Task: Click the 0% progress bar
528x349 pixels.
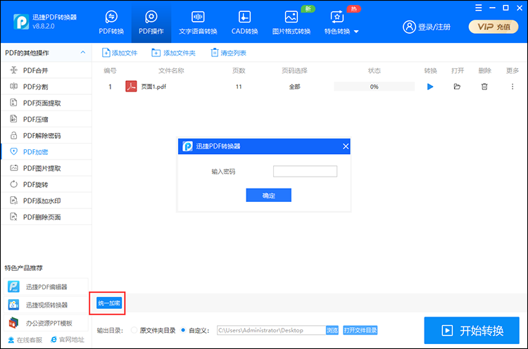Action: coord(374,87)
